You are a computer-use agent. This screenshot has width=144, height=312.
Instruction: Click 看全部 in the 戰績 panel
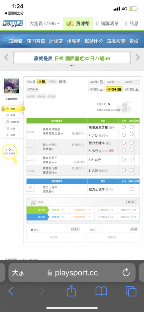point(131,202)
